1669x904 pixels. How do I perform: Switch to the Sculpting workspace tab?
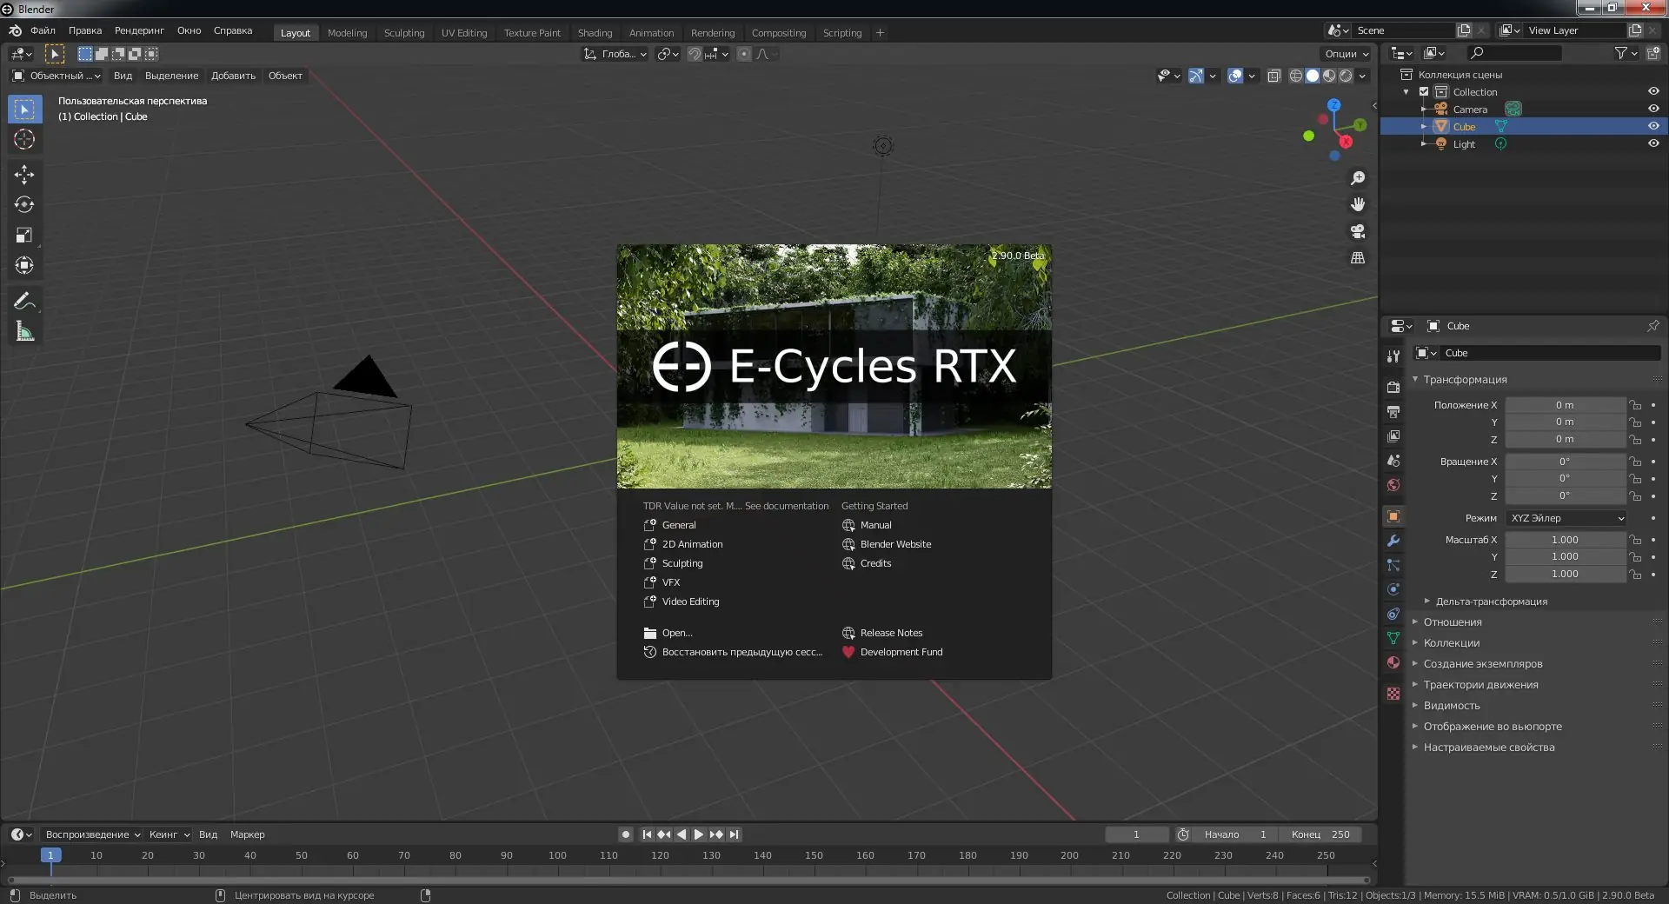pos(404,33)
